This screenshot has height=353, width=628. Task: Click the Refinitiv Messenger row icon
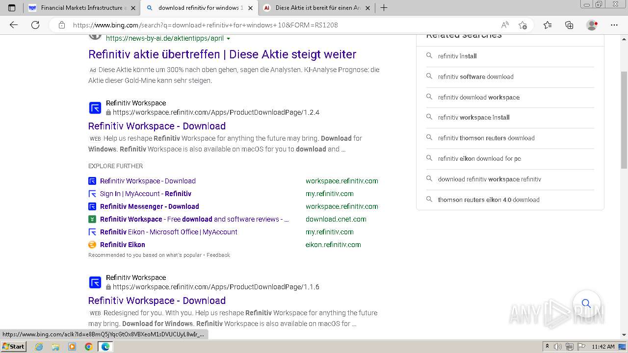(92, 206)
